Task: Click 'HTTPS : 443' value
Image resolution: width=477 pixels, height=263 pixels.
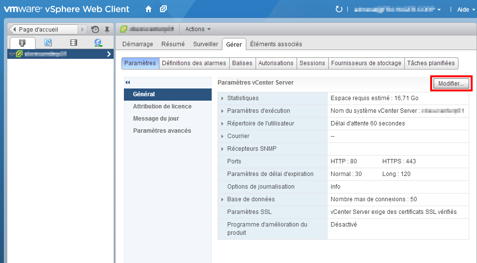Action: (x=399, y=161)
